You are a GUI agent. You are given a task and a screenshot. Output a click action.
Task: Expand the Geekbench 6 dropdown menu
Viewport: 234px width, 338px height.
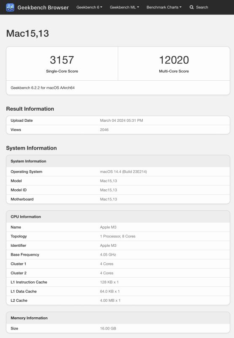click(x=89, y=7)
